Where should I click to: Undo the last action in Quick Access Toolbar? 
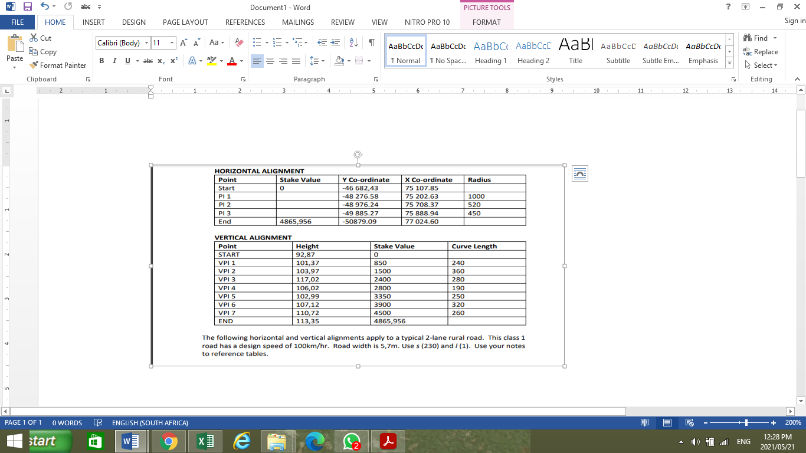(x=45, y=7)
